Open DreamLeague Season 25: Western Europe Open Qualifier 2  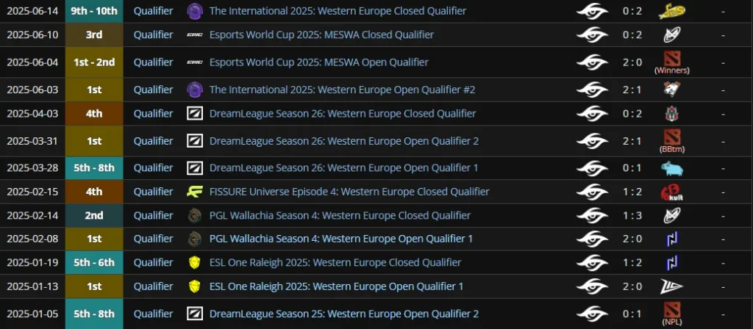pyautogui.click(x=344, y=314)
